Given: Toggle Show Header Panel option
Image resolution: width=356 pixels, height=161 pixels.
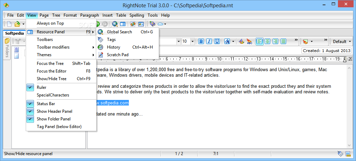Looking at the screenshot, I should pos(61,111).
